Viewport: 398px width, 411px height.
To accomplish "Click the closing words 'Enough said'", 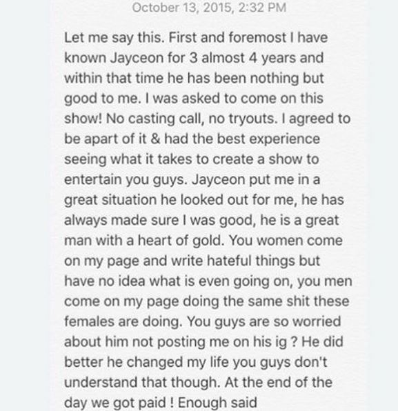I will pyautogui.click(x=217, y=403).
